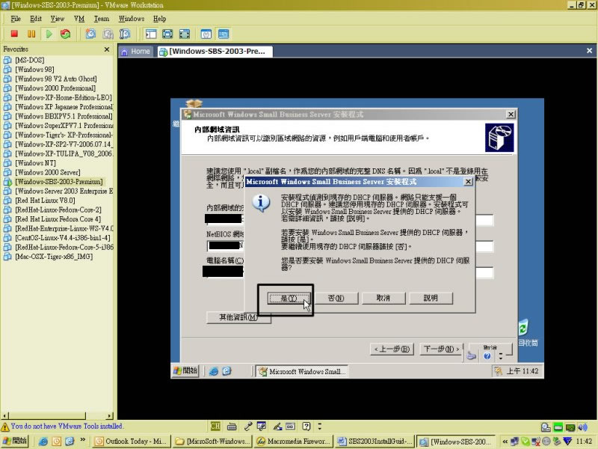Select [Mac-OSX-Tiger-x86_IMG] in Favorites
This screenshot has width=598, height=449.
click(54, 257)
